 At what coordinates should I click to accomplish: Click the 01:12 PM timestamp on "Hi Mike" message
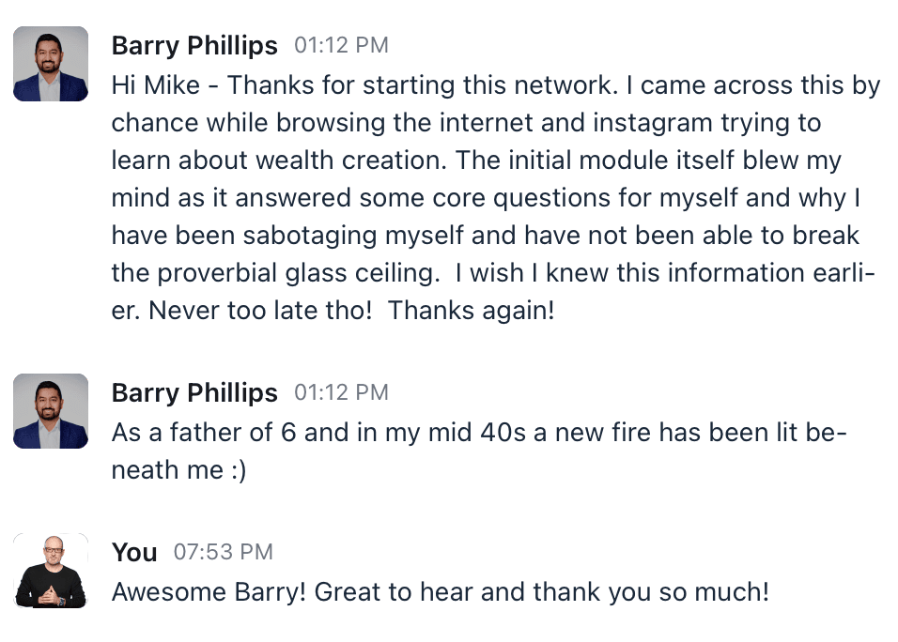(341, 46)
